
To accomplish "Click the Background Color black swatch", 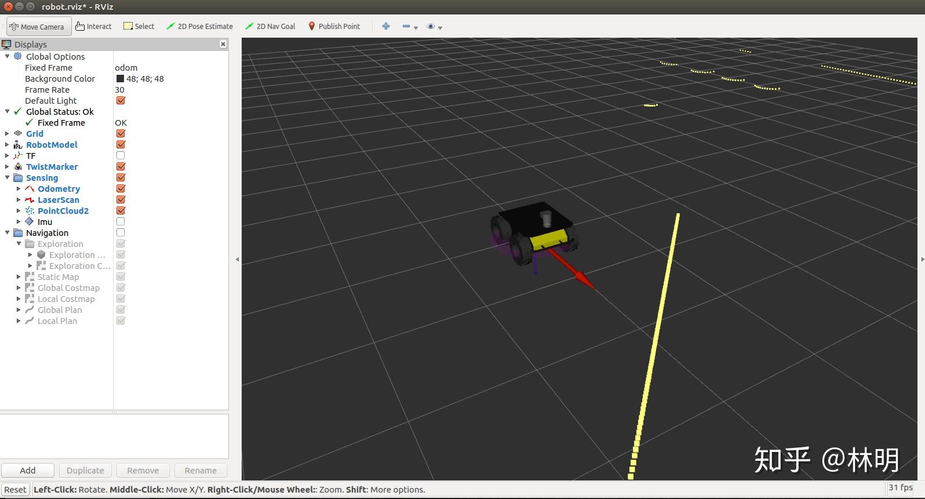I will point(120,78).
